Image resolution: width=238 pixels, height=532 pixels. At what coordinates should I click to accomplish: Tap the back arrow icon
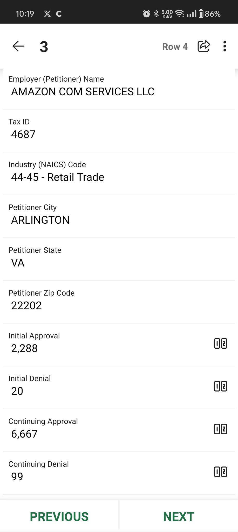(18, 46)
